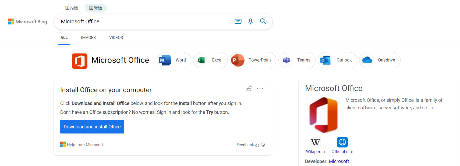Expand the Office description with the plus sign
The width and height of the screenshot is (460, 166).
coord(433,108)
